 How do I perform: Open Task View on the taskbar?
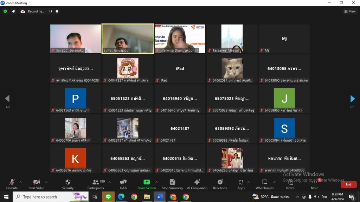point(95,197)
